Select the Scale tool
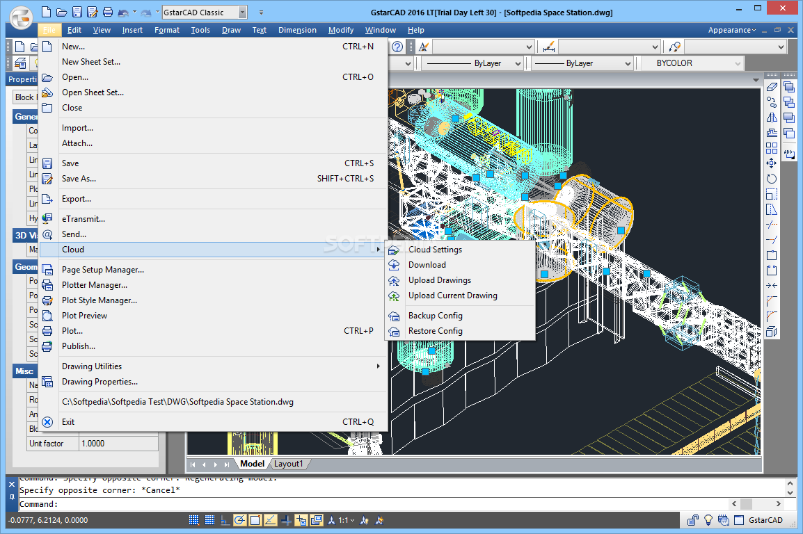Screen dimensions: 803x534 pyautogui.click(x=772, y=195)
